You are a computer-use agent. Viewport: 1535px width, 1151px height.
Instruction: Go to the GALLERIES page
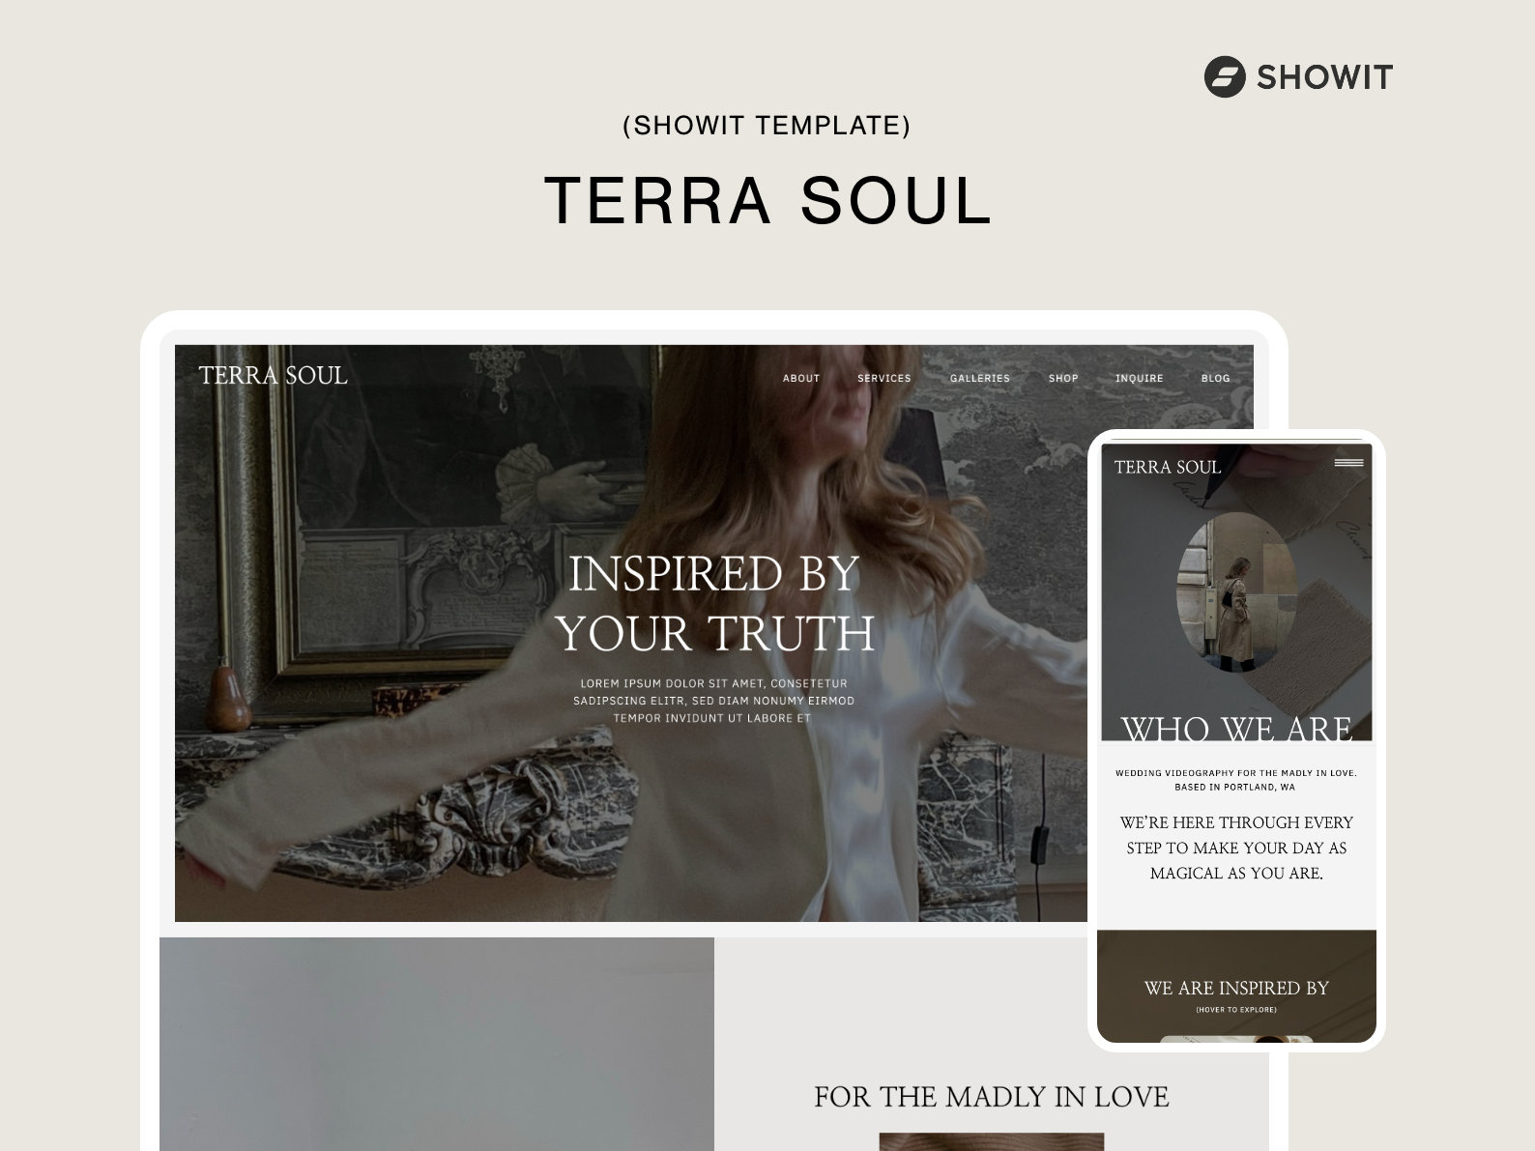tap(980, 378)
